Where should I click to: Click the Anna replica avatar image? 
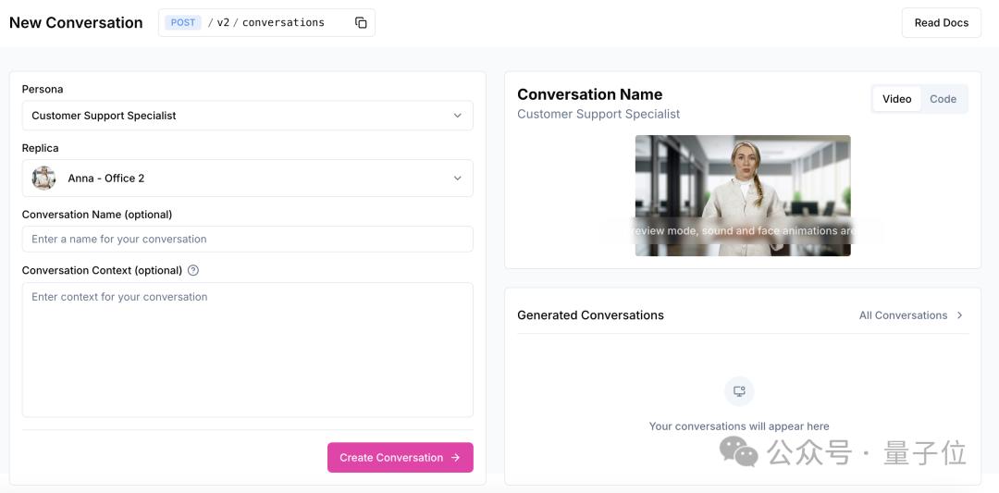[x=43, y=179]
